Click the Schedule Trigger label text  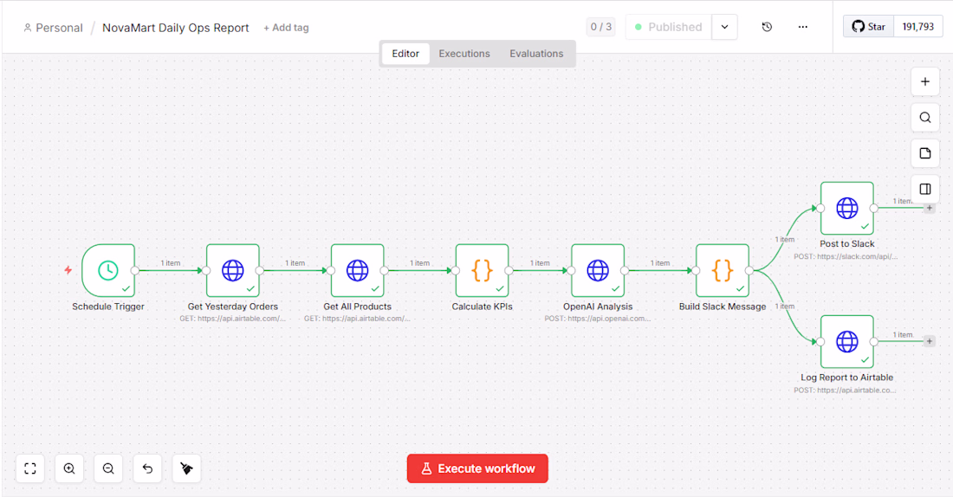coord(108,307)
